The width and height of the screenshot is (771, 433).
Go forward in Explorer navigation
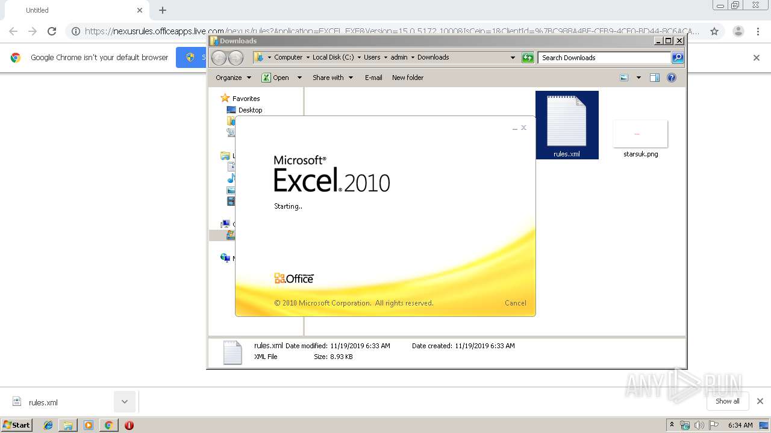coord(236,58)
